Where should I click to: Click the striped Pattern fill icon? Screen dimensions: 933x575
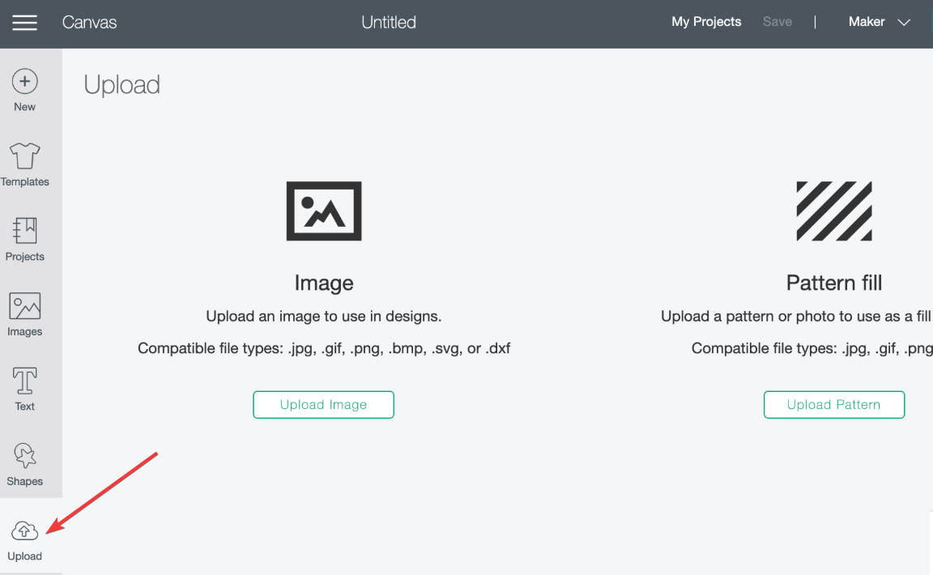pyautogui.click(x=834, y=211)
